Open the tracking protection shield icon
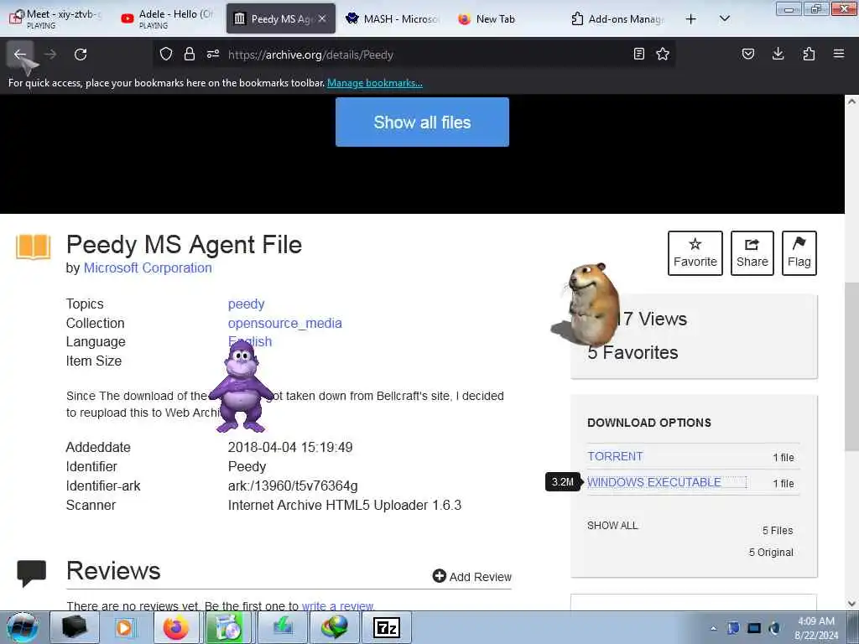 point(166,54)
